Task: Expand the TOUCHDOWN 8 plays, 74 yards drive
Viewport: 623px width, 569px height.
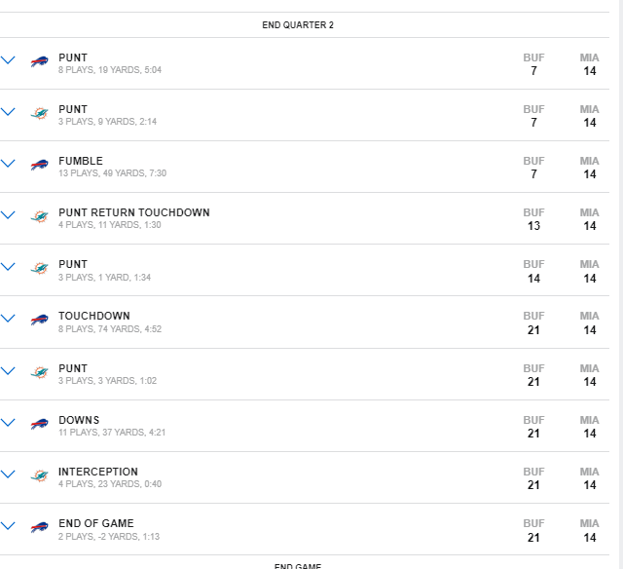Action: (8, 318)
